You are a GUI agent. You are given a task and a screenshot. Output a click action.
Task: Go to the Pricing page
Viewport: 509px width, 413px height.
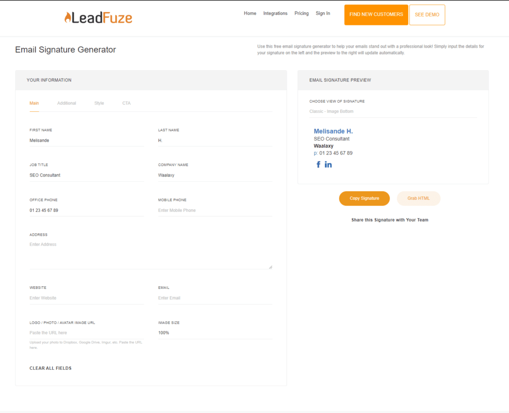pos(301,13)
